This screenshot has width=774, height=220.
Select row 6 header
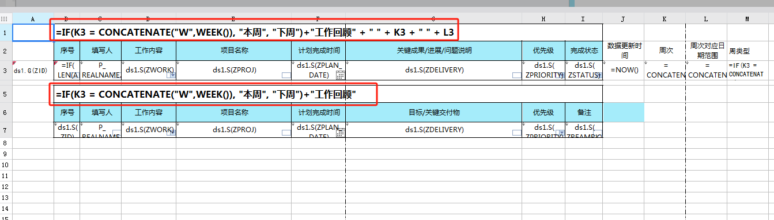(6, 112)
